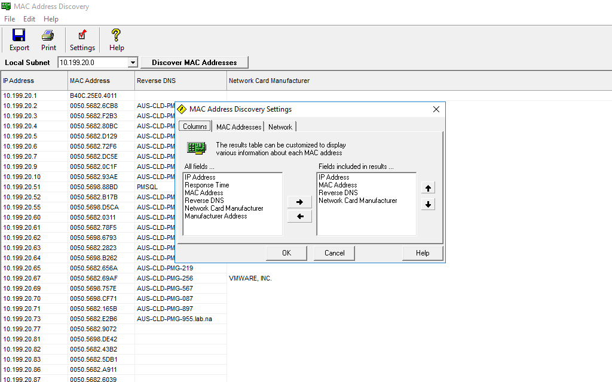Click MAC address 0050.5698.757E

point(93,288)
